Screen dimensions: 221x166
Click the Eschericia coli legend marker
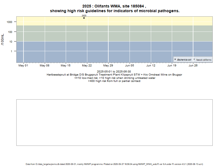coord(175,59)
